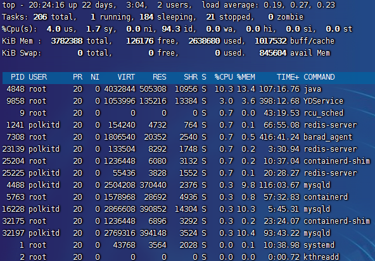
Task: Click the YDService command name
Action: 323,101
